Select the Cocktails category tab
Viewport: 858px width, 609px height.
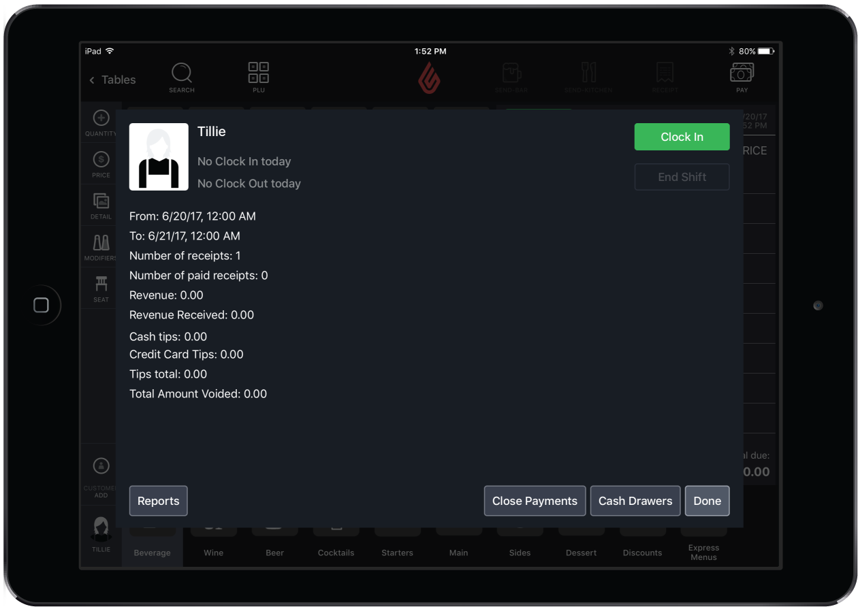(x=336, y=552)
